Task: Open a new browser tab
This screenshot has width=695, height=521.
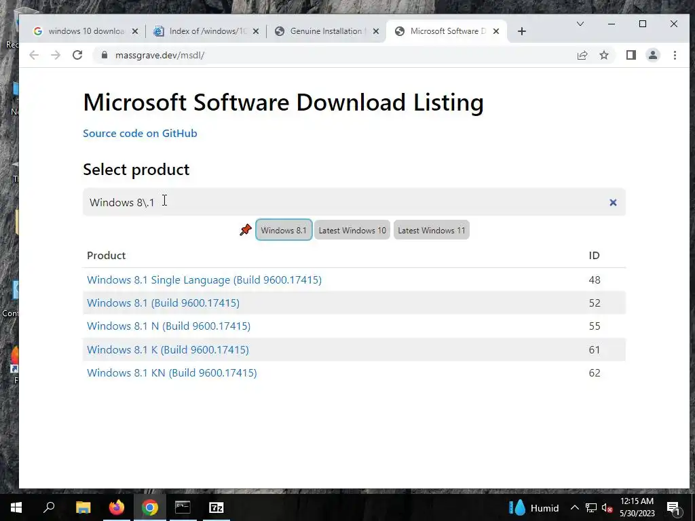Action: pyautogui.click(x=522, y=31)
